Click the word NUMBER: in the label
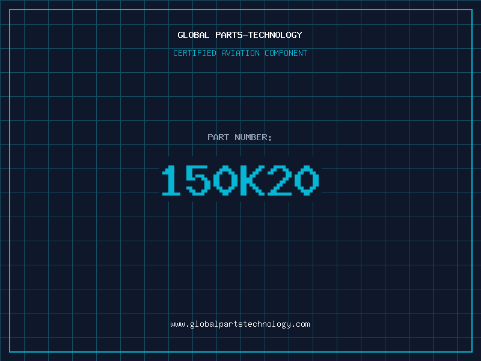The image size is (481, 361). pyautogui.click(x=254, y=137)
